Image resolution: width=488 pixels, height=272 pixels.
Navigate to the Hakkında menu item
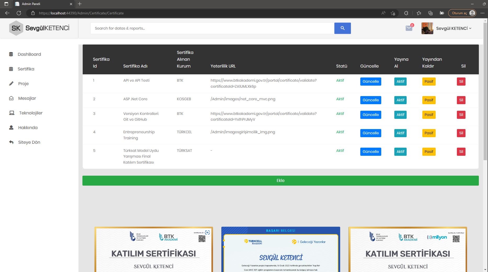point(28,127)
